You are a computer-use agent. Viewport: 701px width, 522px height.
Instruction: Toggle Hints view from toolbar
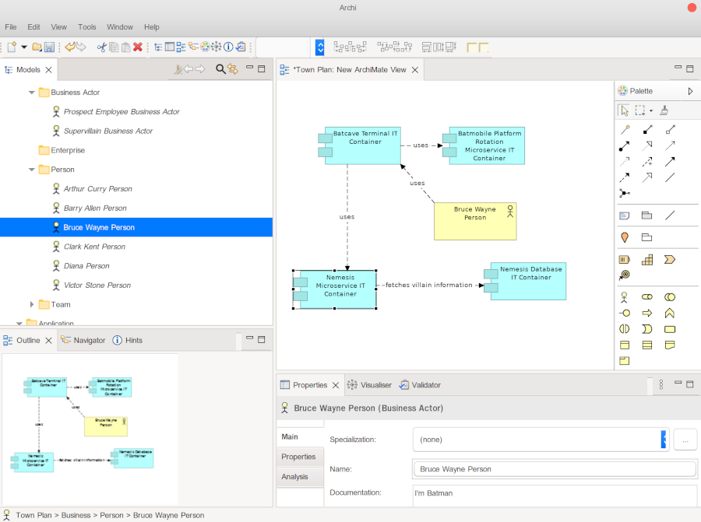coord(228,47)
